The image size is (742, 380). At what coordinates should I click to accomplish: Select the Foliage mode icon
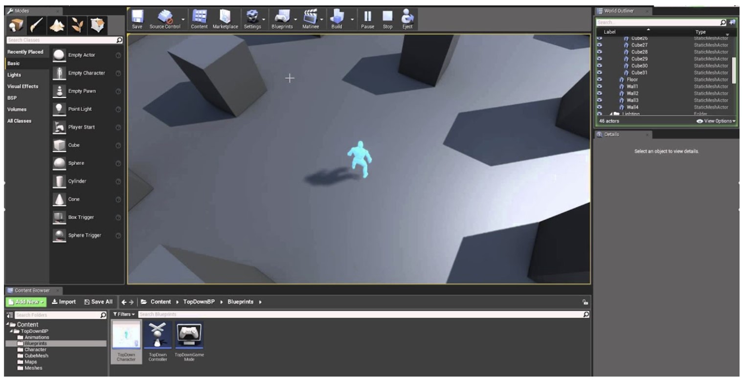[x=77, y=25]
